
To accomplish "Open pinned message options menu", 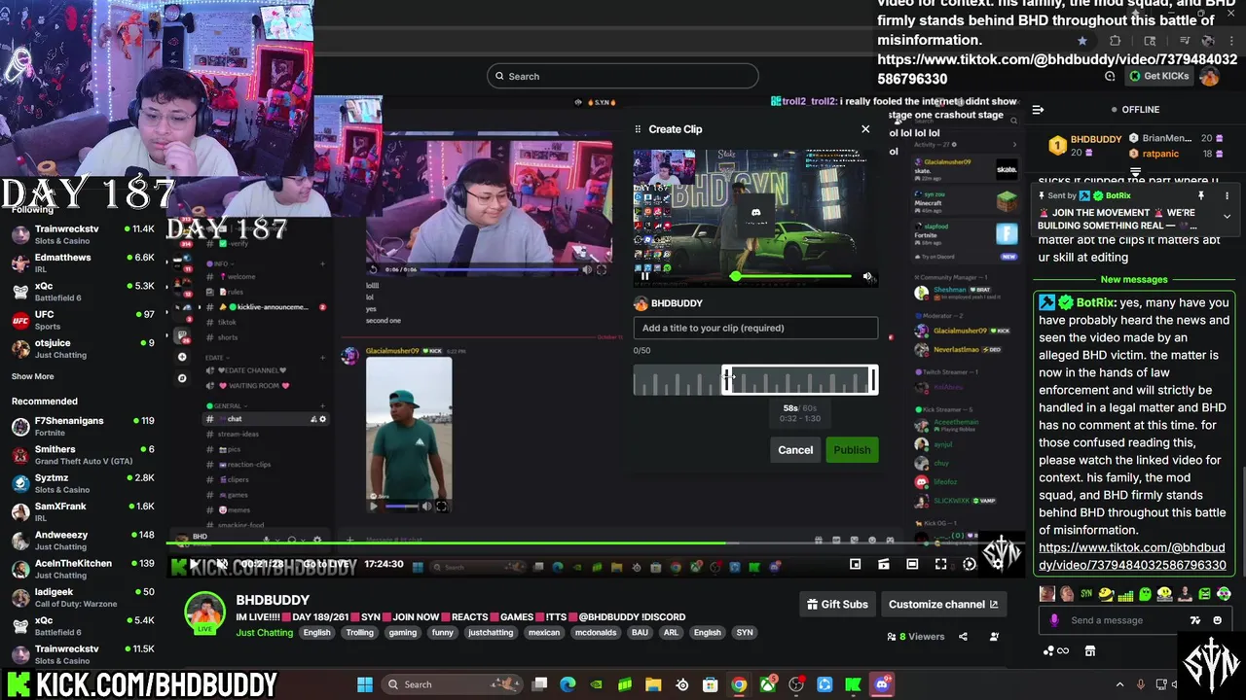I will click(x=1227, y=195).
